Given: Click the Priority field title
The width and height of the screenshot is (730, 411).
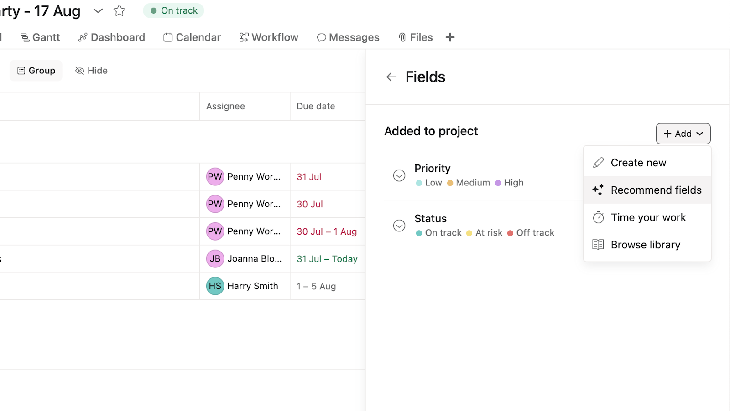Looking at the screenshot, I should pyautogui.click(x=432, y=168).
